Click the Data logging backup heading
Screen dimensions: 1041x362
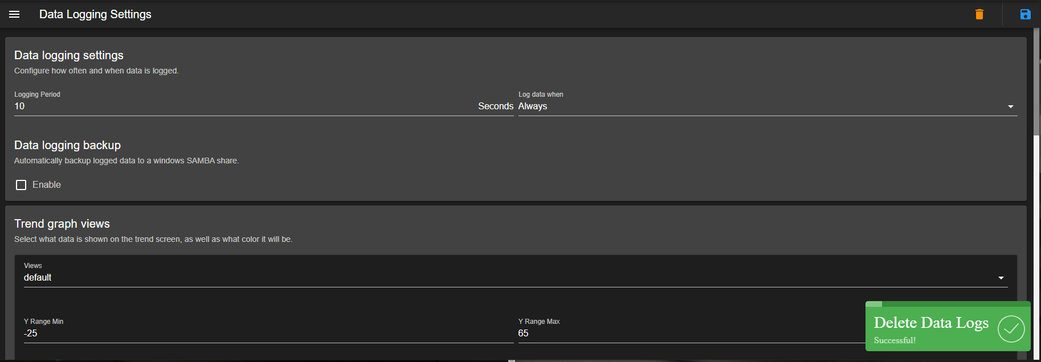[67, 145]
